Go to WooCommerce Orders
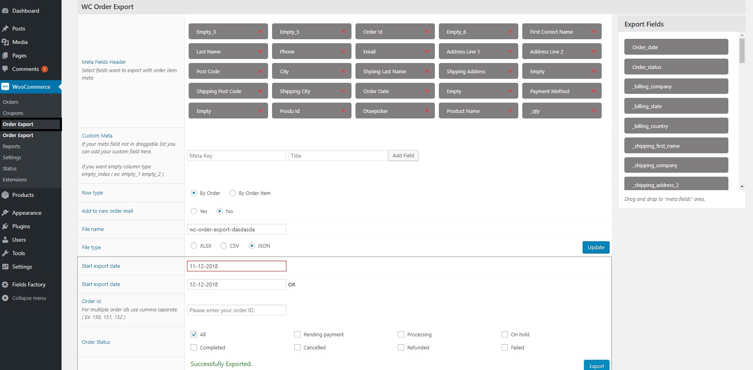Image resolution: width=753 pixels, height=370 pixels. (10, 102)
